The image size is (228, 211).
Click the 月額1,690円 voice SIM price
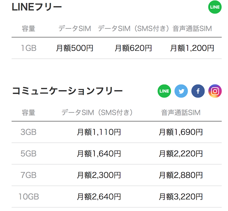pyautogui.click(x=181, y=132)
